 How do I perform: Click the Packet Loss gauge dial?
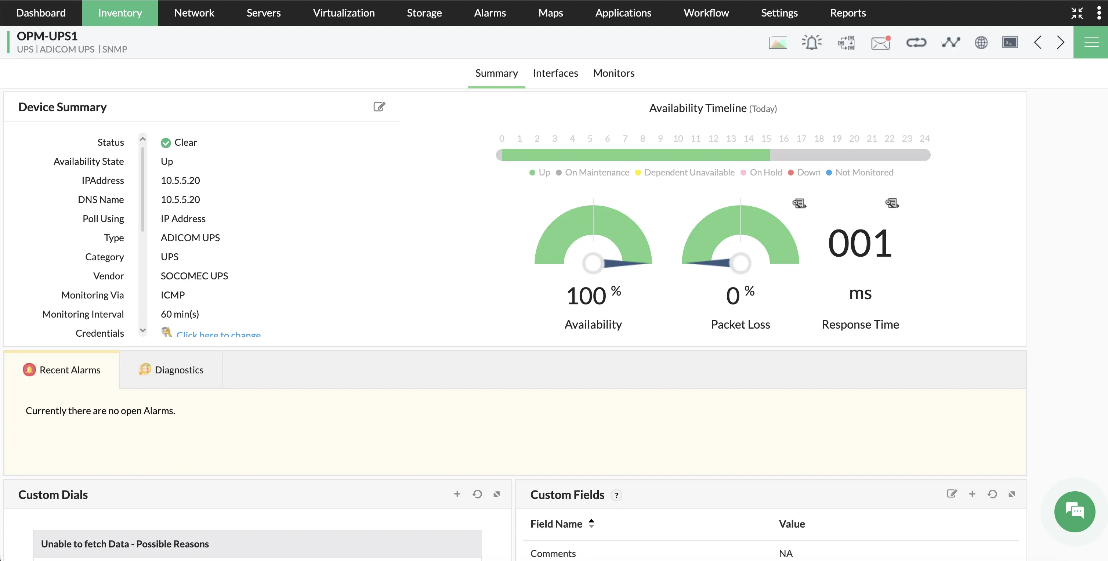(740, 236)
